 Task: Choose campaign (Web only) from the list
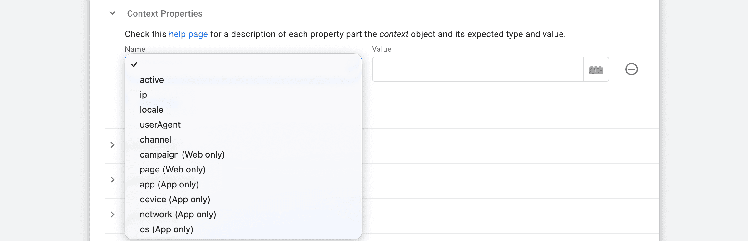pos(182,155)
